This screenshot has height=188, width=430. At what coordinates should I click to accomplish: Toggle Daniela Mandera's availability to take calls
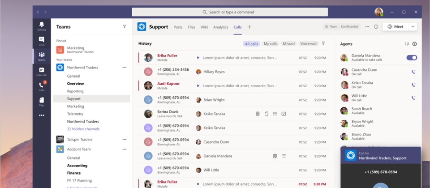tap(412, 58)
